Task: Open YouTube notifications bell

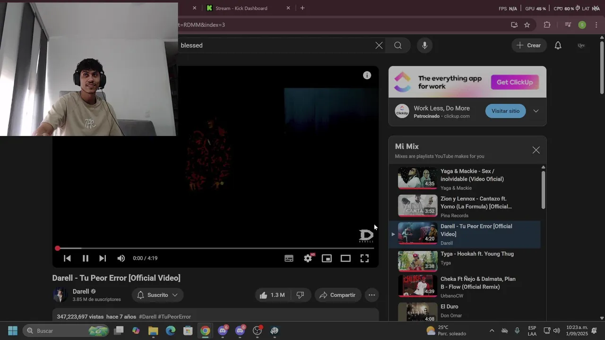Action: (558, 45)
